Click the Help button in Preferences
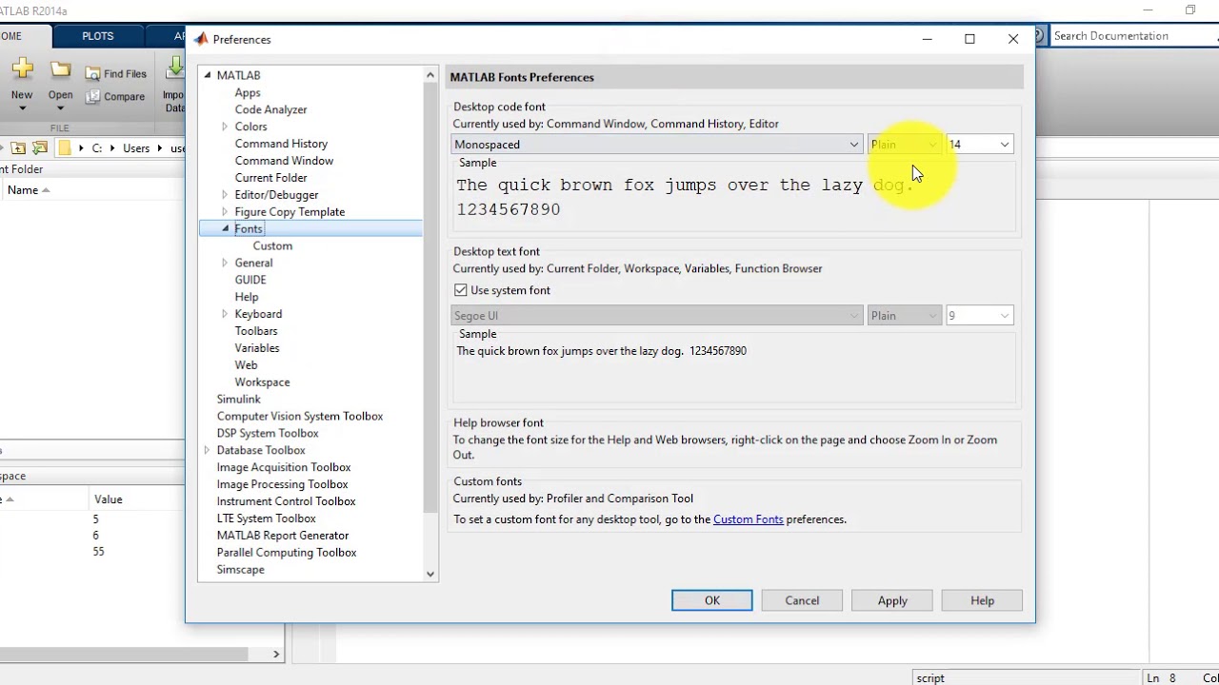 point(982,600)
